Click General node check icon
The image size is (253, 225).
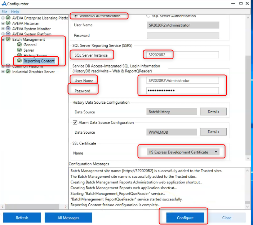(19, 44)
